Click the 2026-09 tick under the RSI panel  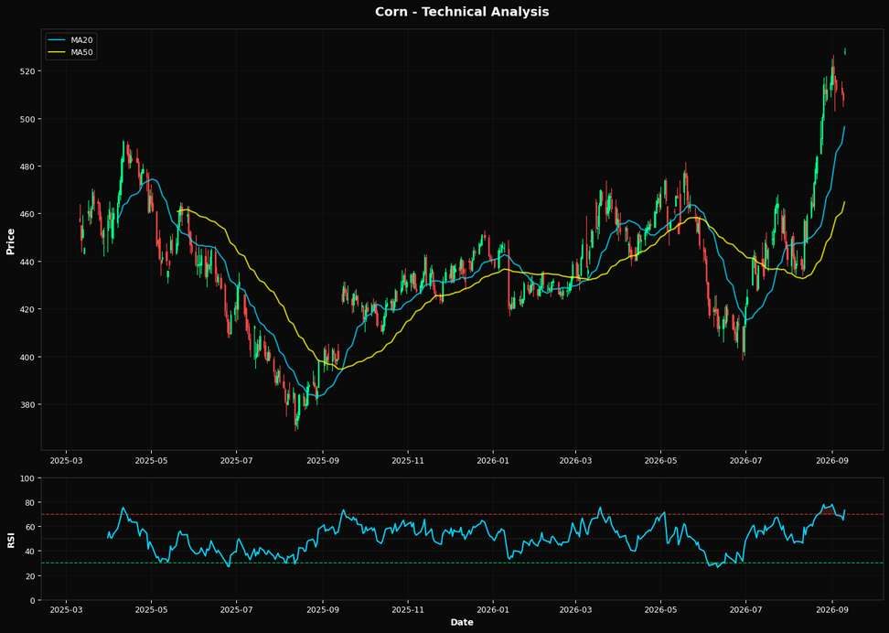[831, 610]
